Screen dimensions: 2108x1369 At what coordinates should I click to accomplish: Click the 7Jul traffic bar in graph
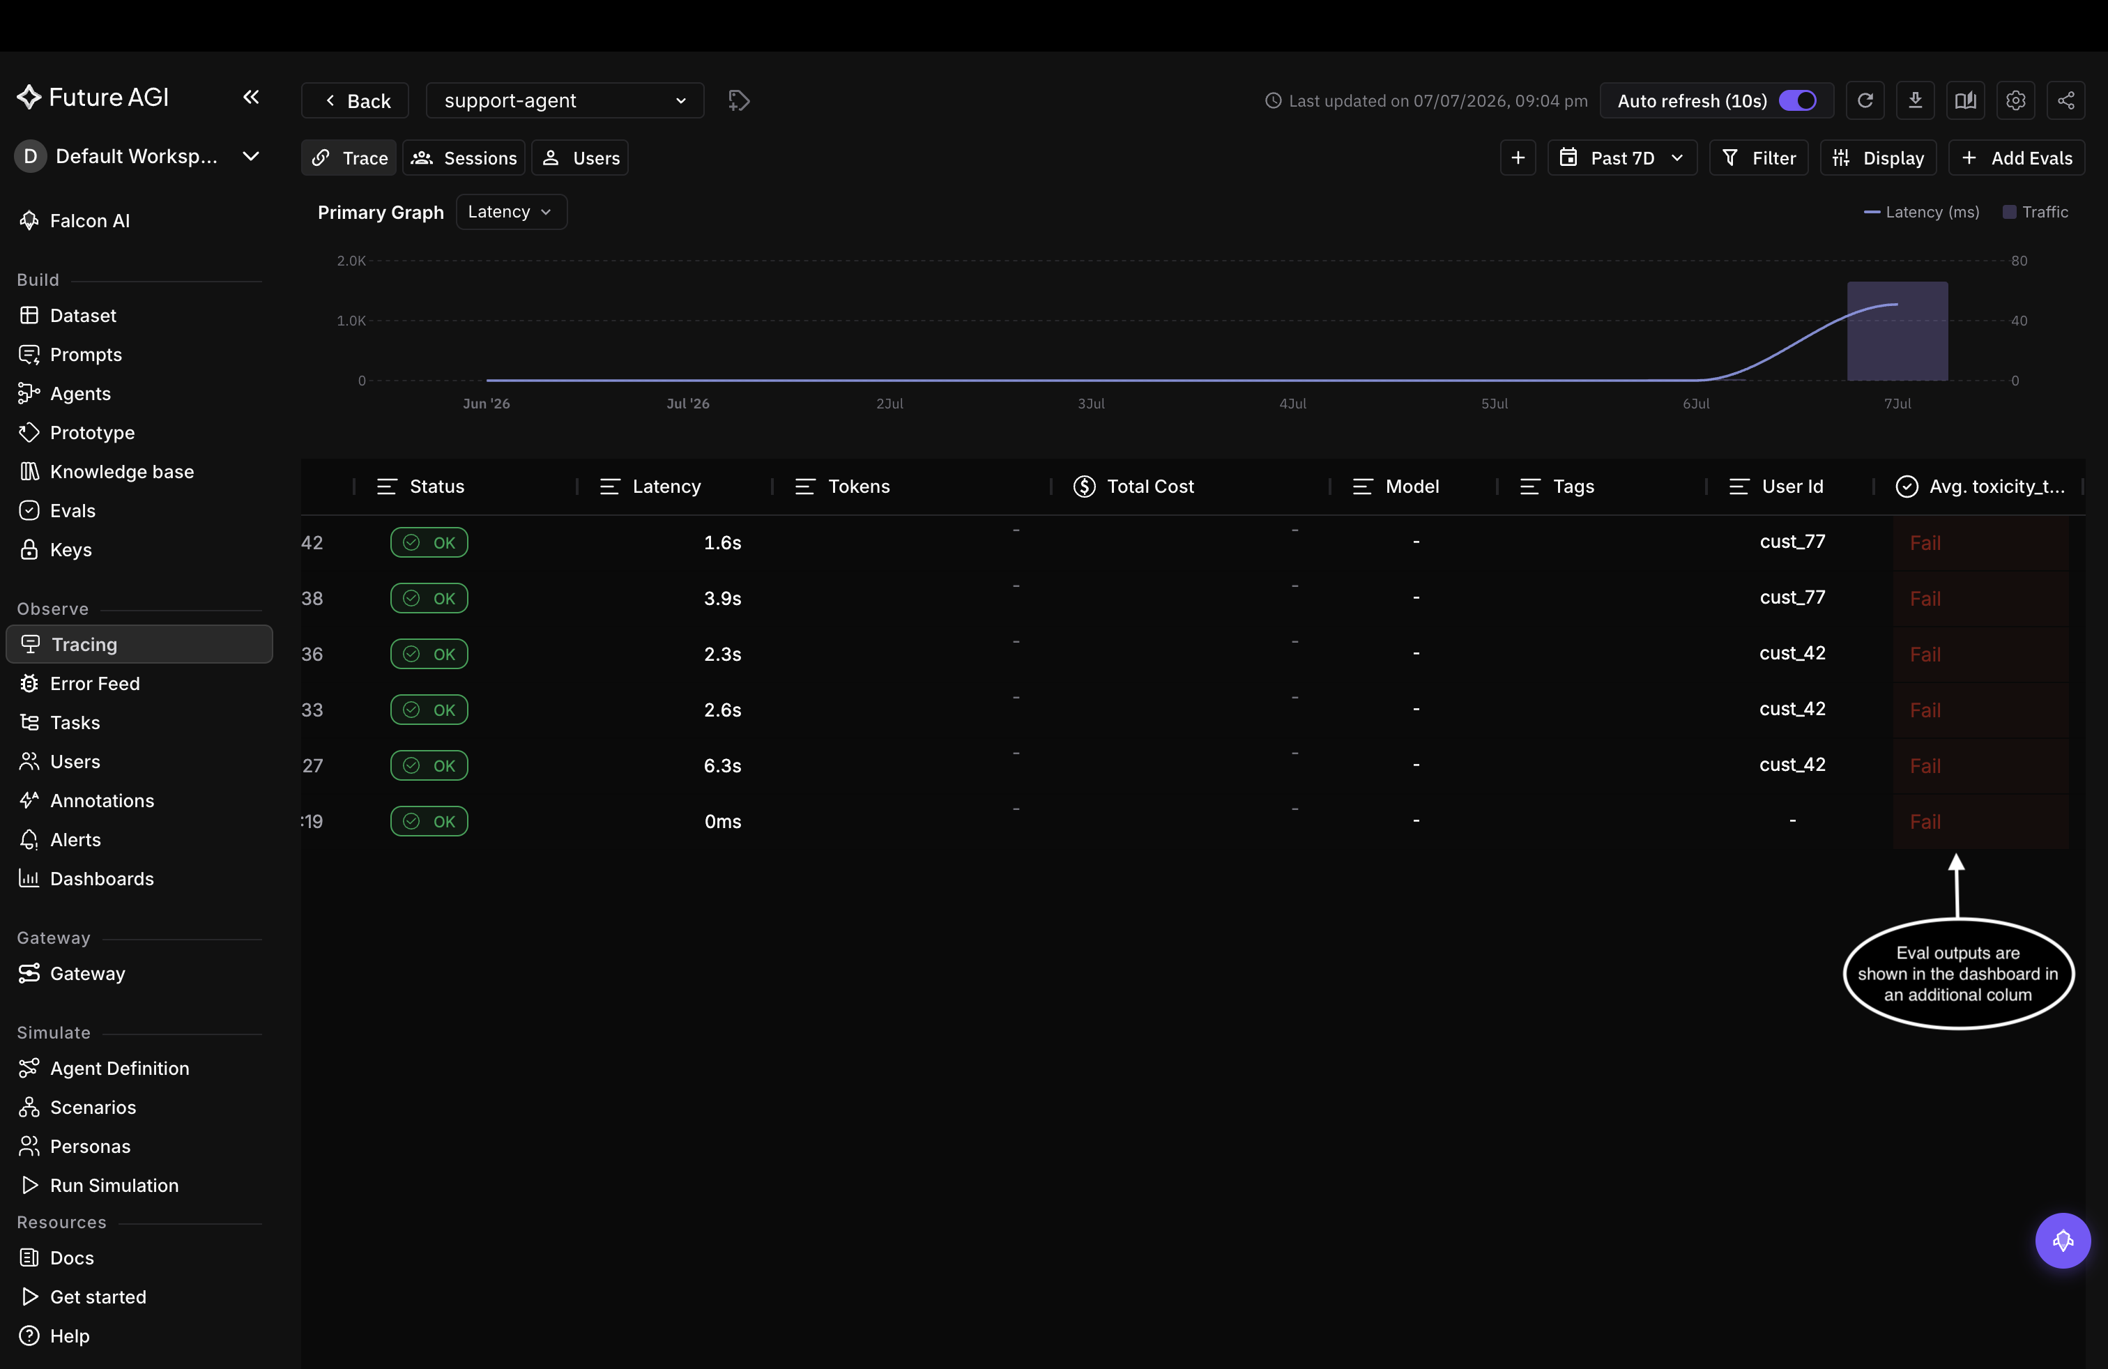[x=1897, y=331]
